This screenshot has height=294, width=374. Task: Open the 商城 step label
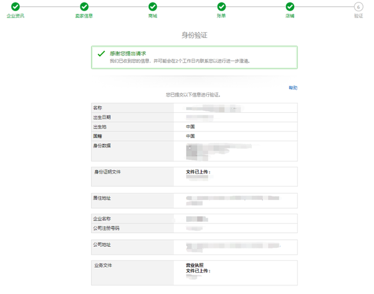point(153,16)
